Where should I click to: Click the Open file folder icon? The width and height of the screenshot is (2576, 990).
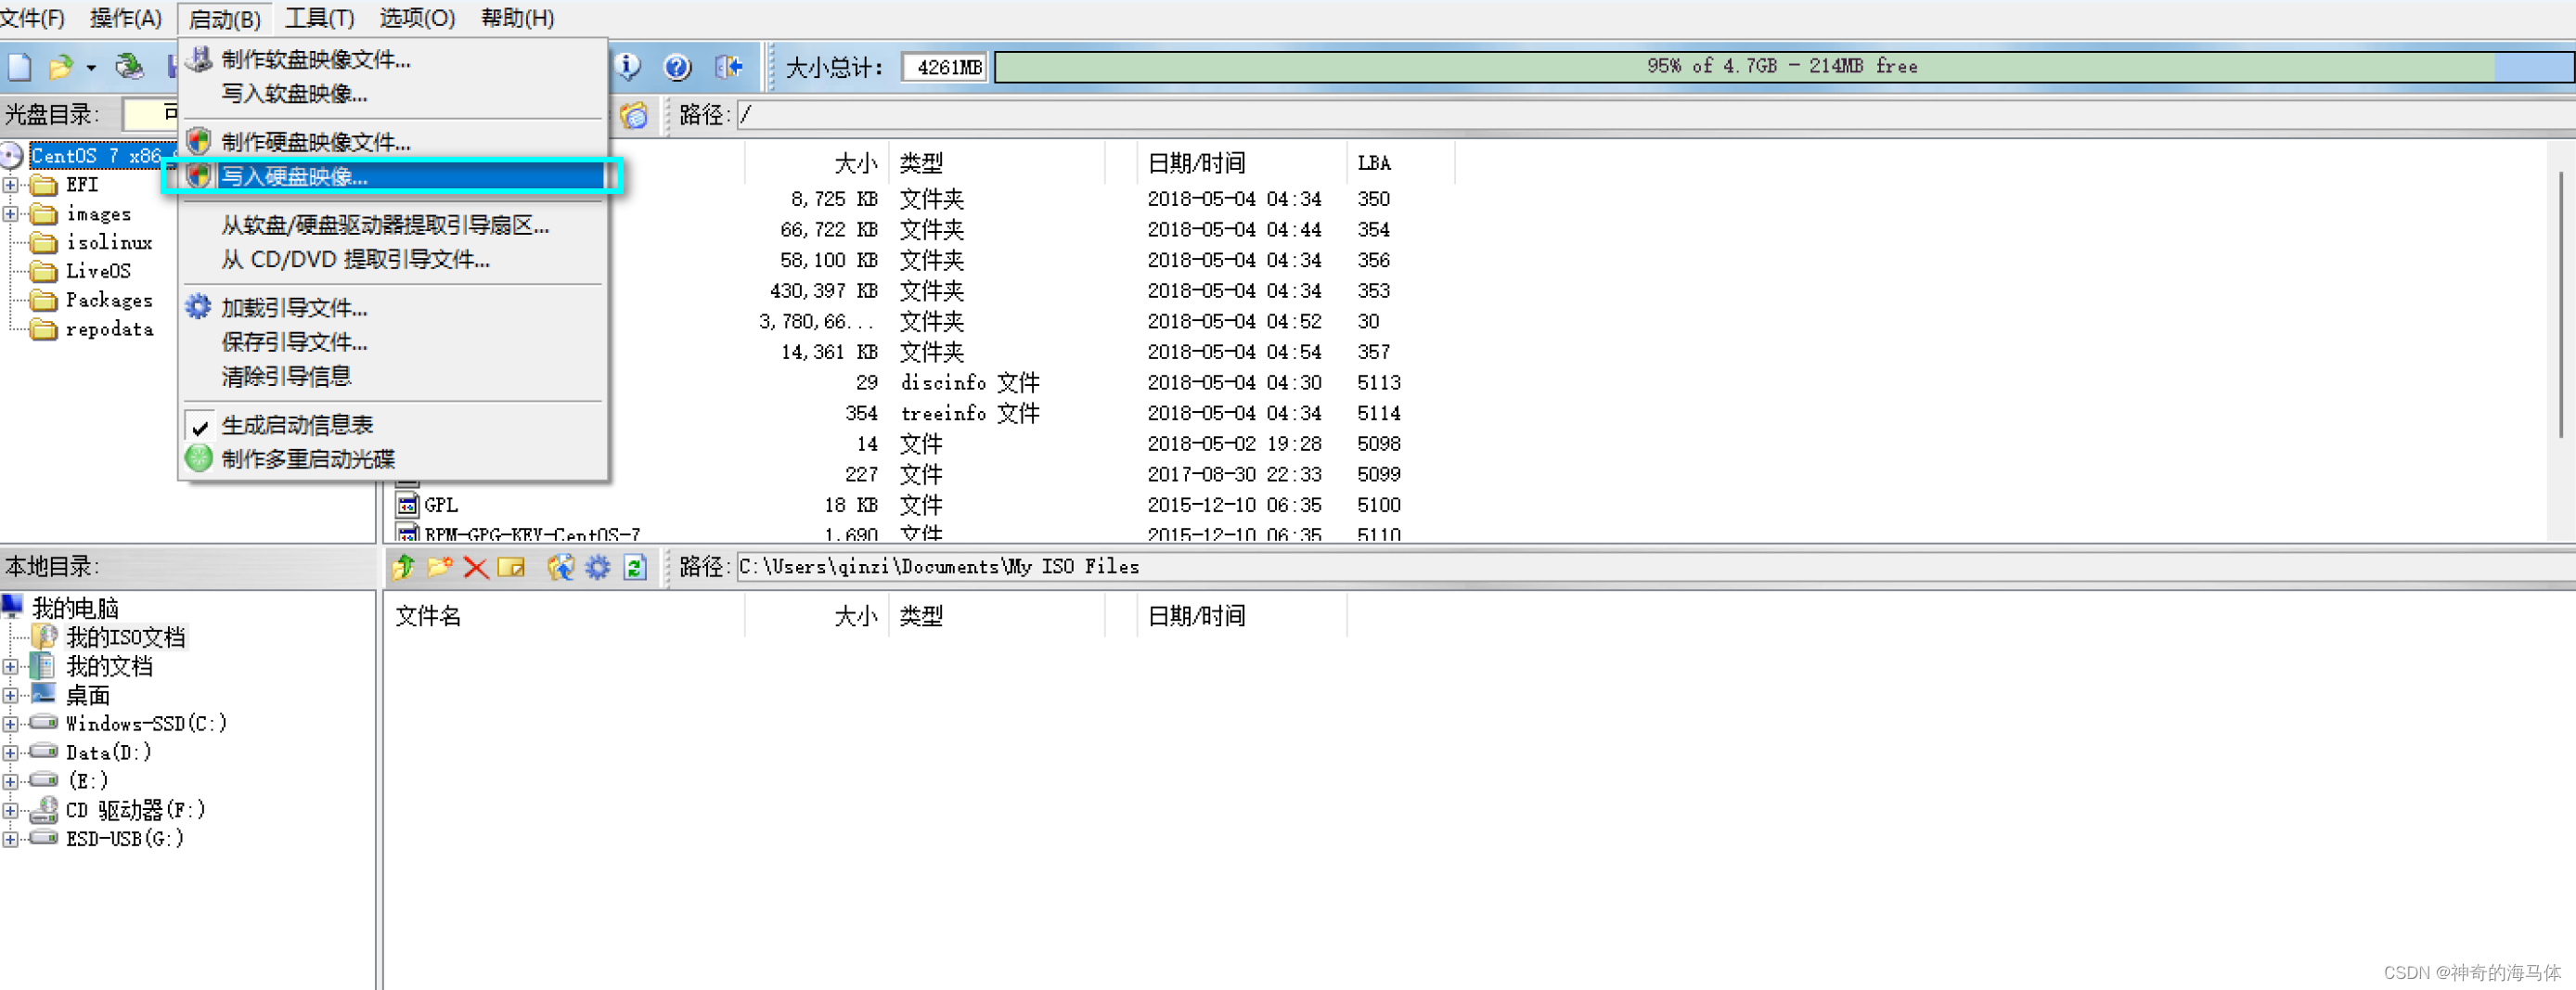coord(61,68)
